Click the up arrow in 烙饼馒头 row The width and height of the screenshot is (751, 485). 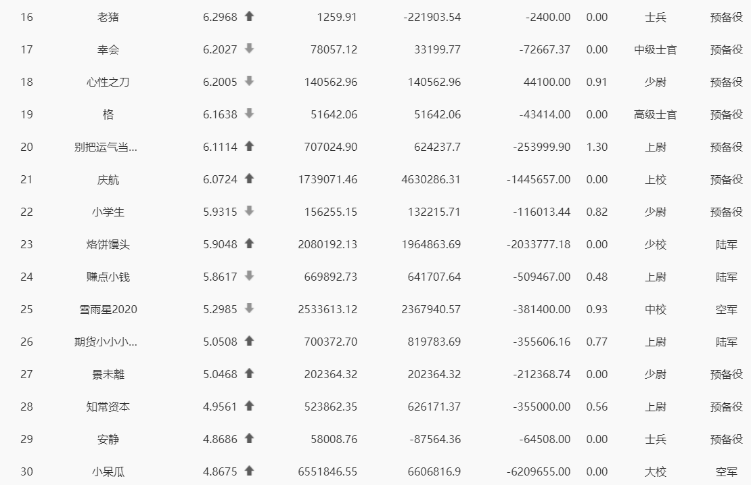(249, 244)
